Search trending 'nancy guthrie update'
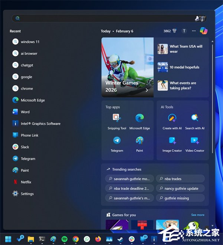 coord(180,188)
